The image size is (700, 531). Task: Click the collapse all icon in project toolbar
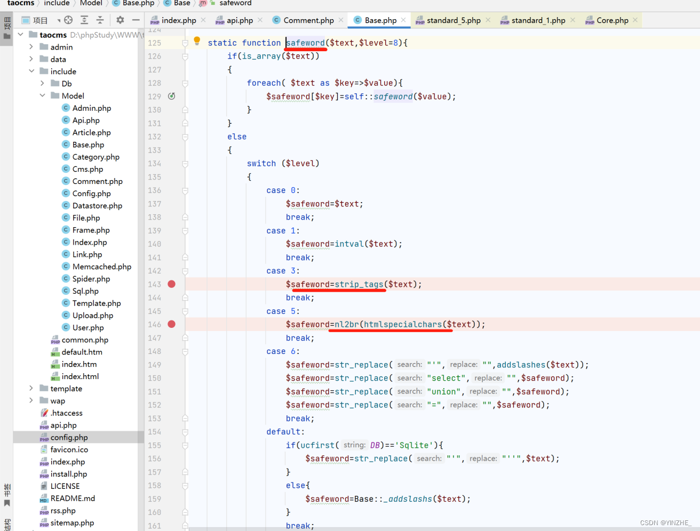[x=100, y=20]
